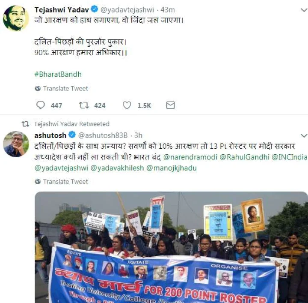
Task: Click retweet icon beside 'Tejashwi Yadav Retweeted'
Action: (25, 124)
